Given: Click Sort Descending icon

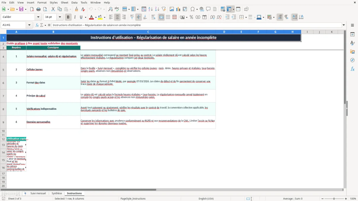Looking at the screenshot, I should pyautogui.click(x=157, y=9).
